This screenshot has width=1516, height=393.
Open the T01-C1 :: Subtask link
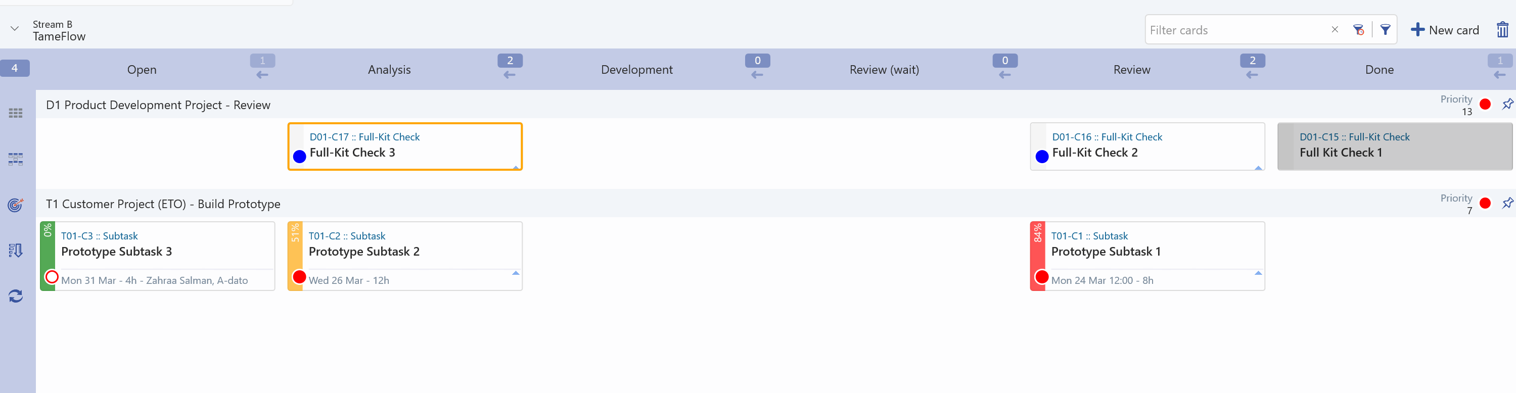[1089, 235]
